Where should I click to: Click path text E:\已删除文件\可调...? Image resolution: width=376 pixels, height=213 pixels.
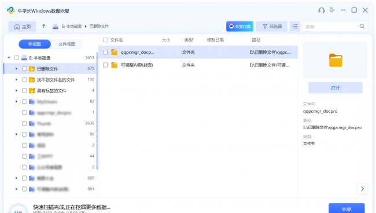pyautogui.click(x=270, y=65)
